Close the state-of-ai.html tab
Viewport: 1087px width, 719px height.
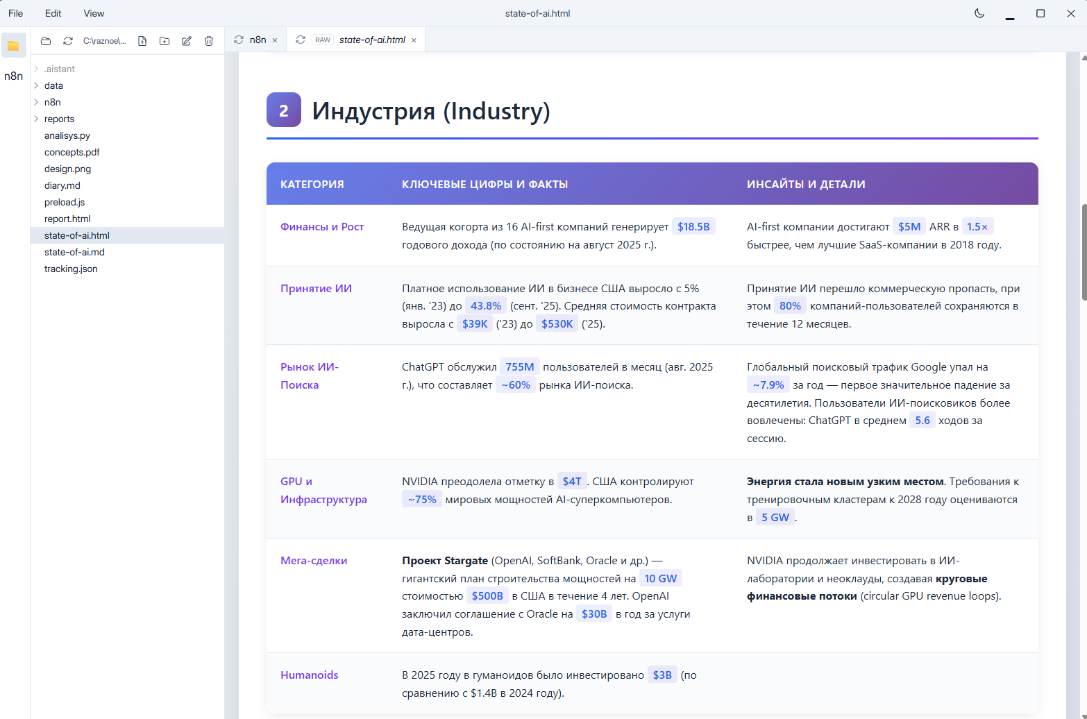[414, 40]
